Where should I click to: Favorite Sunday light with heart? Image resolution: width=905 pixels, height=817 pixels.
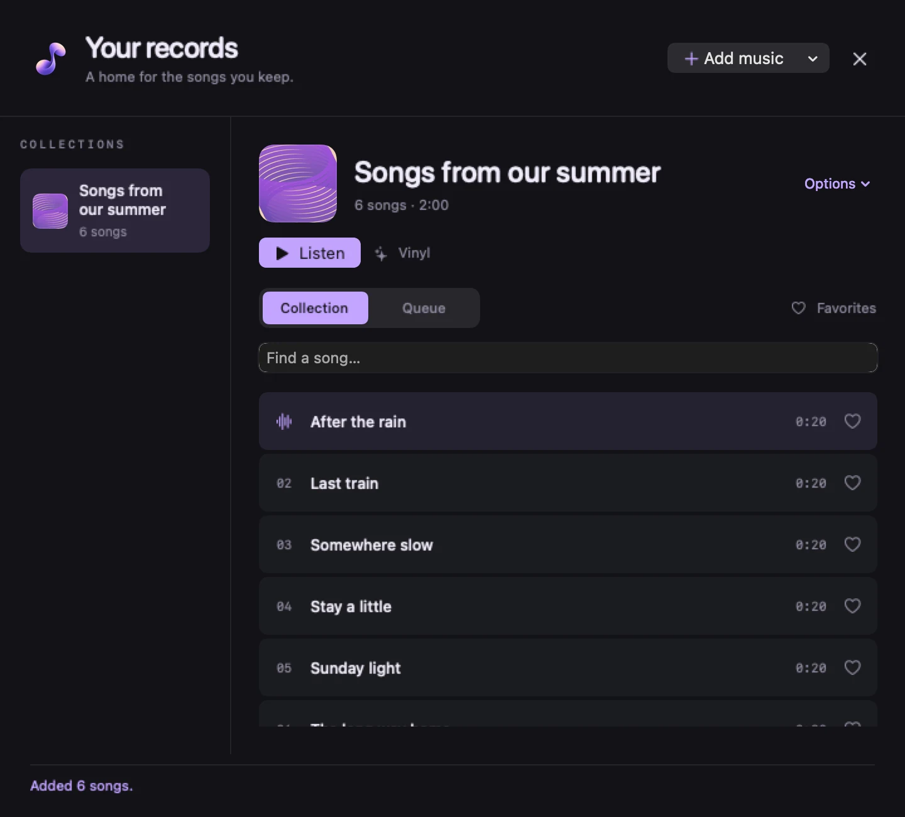click(x=852, y=667)
